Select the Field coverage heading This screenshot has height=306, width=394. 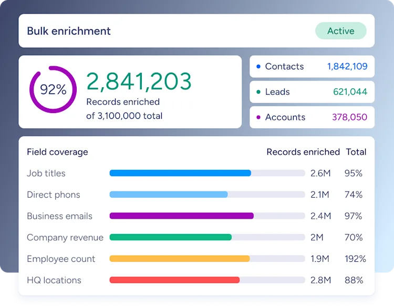(x=57, y=152)
